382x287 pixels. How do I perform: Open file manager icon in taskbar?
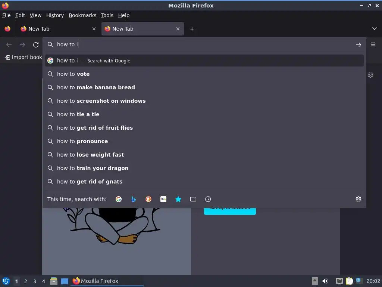(x=54, y=281)
